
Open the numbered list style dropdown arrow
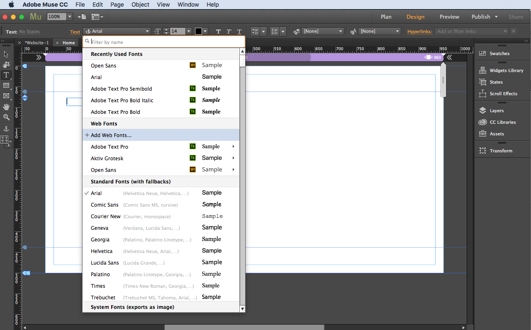(x=283, y=31)
